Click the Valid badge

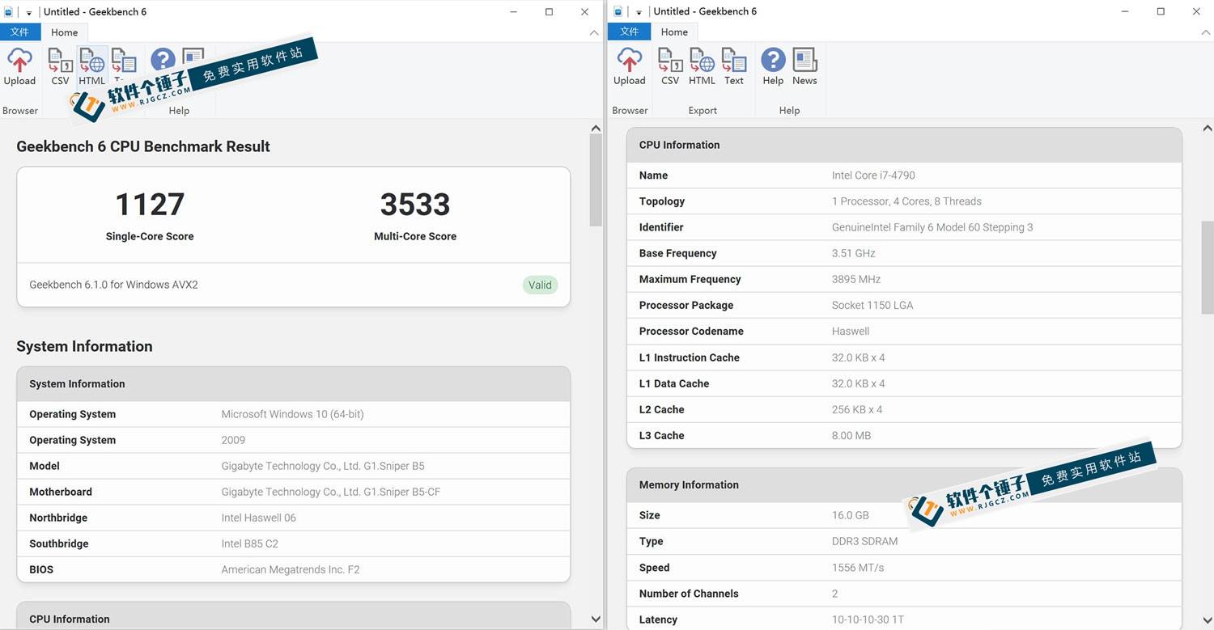point(540,285)
